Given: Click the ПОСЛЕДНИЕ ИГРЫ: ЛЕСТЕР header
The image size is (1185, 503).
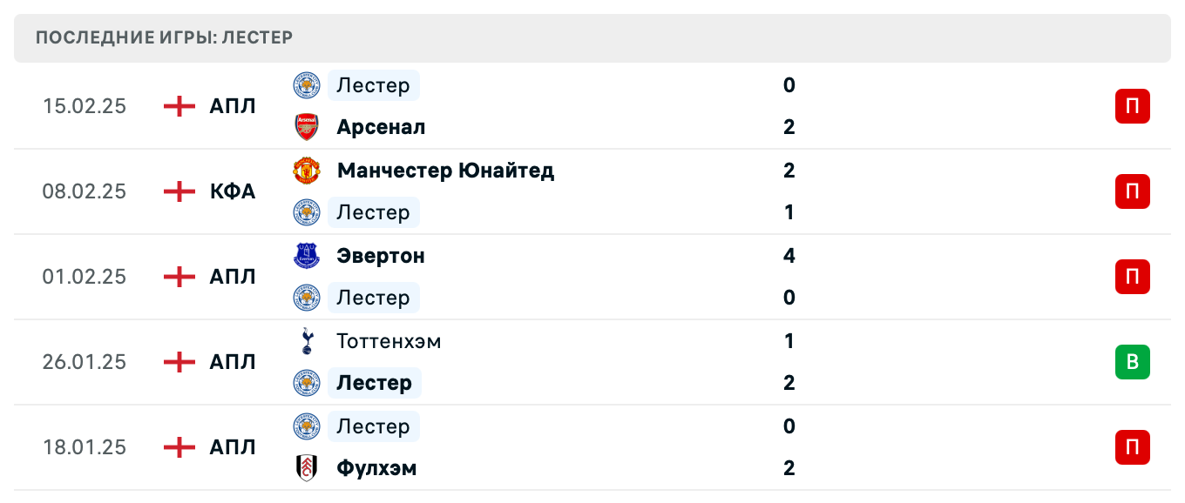Looking at the screenshot, I should (x=165, y=37).
